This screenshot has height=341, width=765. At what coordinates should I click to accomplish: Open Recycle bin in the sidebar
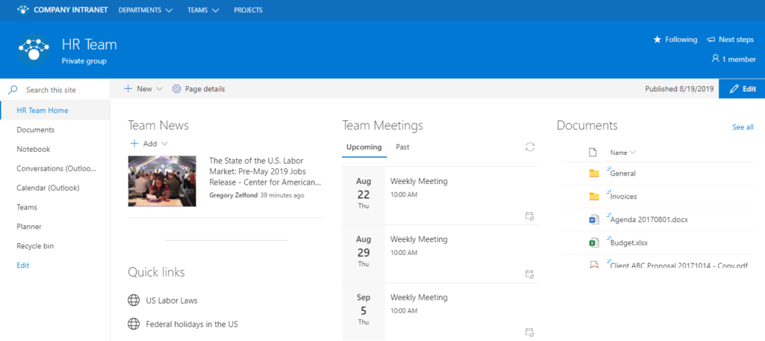pos(35,246)
